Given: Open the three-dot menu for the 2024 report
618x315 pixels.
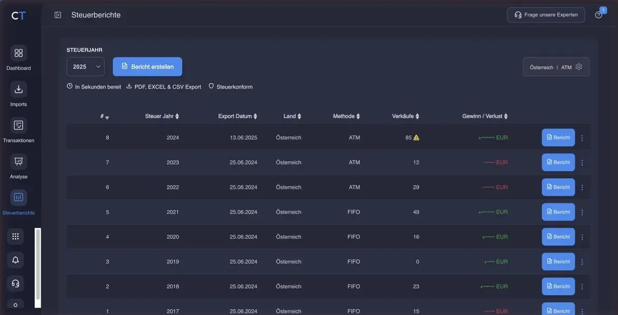Looking at the screenshot, I should pos(582,138).
